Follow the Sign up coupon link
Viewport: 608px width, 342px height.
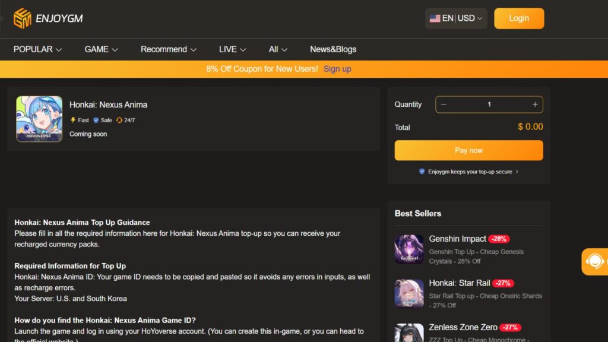pyautogui.click(x=337, y=69)
